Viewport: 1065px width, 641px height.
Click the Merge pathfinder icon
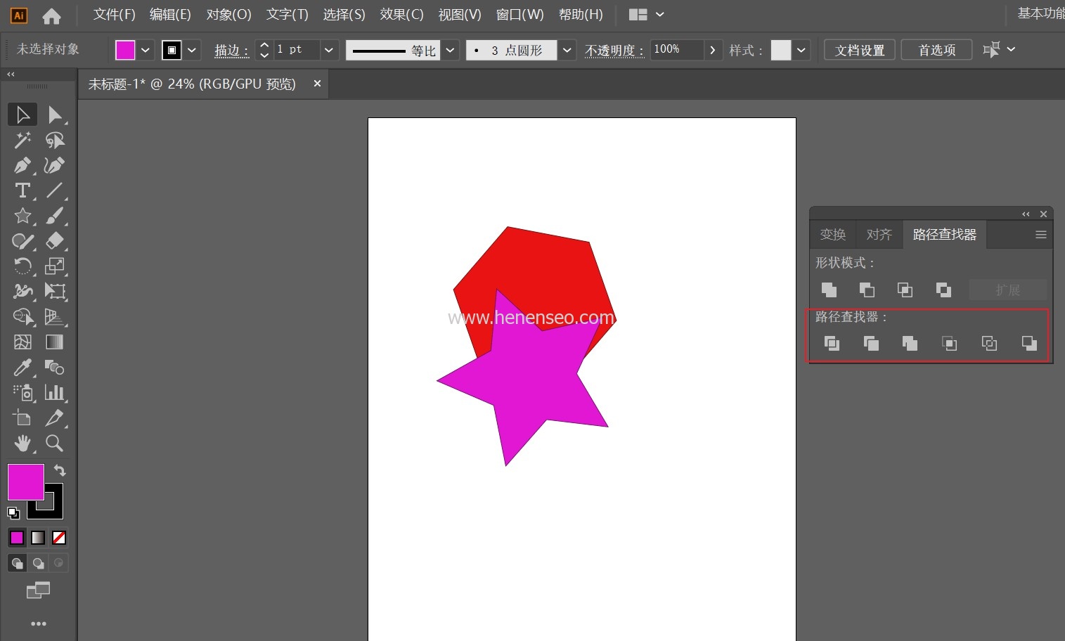pos(910,343)
